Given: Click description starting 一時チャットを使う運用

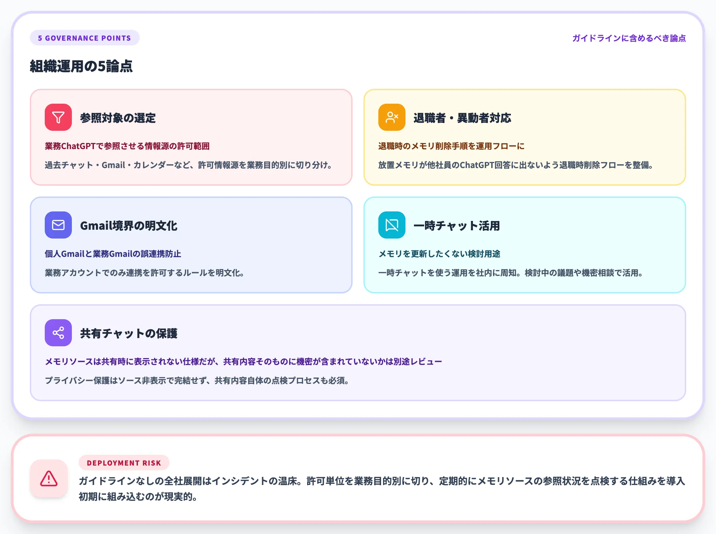Looking at the screenshot, I should click(x=511, y=273).
